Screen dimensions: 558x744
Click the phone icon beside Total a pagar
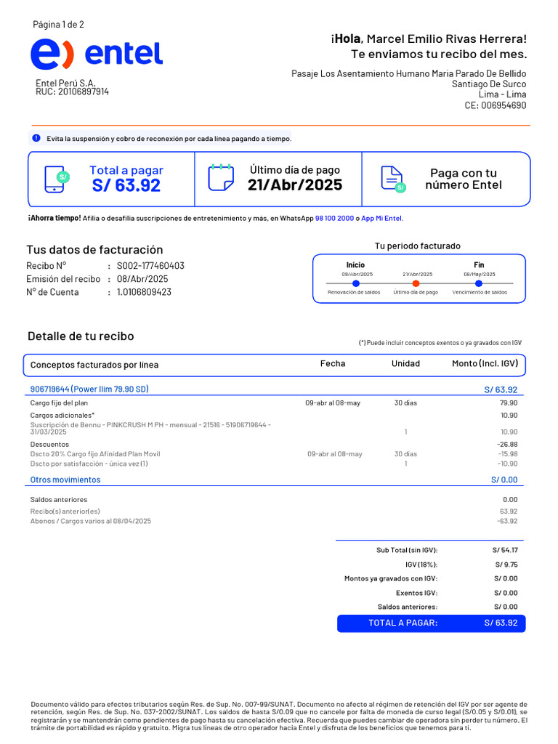pos(57,179)
